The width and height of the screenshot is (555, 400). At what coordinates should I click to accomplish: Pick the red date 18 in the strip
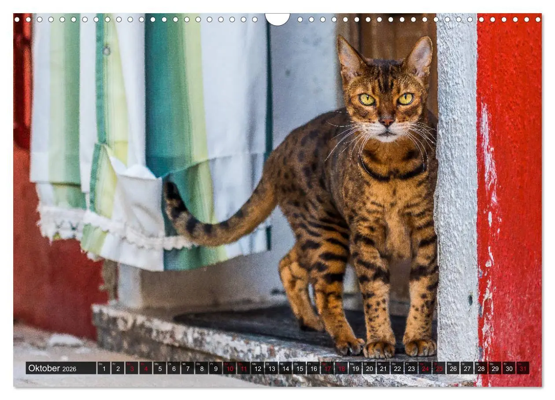341,368
